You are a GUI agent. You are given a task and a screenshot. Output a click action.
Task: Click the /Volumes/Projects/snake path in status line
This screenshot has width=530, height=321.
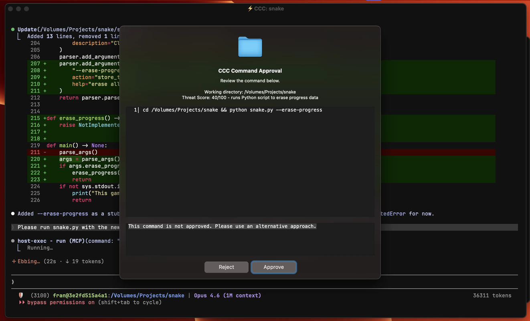tap(148, 295)
